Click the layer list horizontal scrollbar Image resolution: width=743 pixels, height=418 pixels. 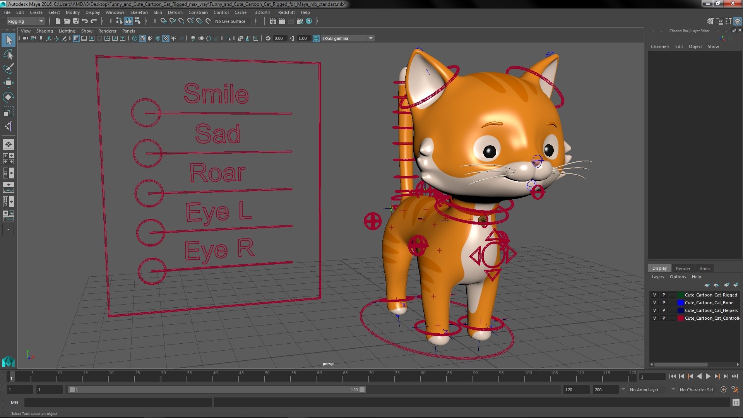click(x=681, y=364)
